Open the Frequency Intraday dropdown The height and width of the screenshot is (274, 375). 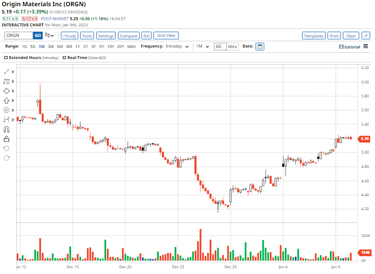pyautogui.click(x=177, y=47)
